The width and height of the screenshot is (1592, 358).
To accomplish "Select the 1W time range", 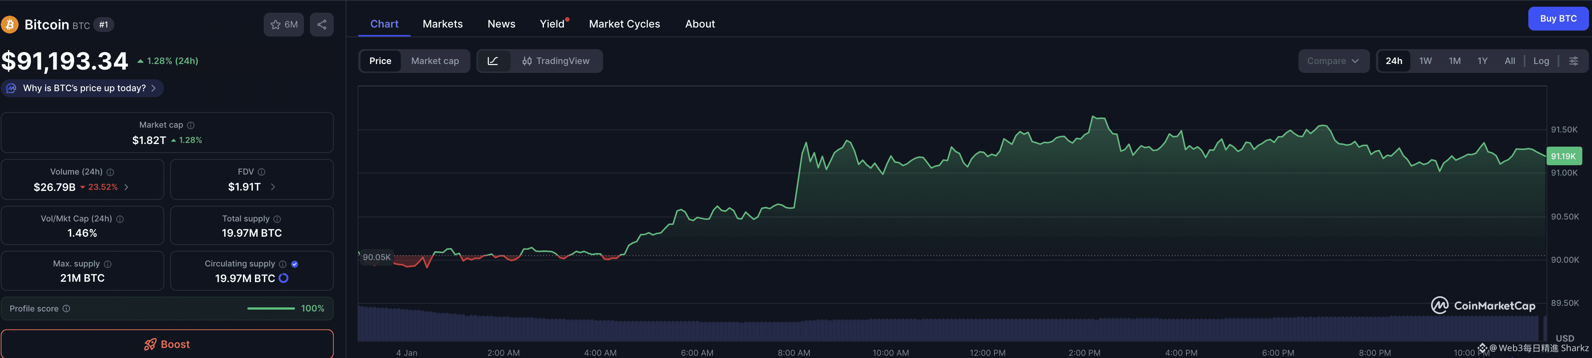I will (x=1425, y=61).
